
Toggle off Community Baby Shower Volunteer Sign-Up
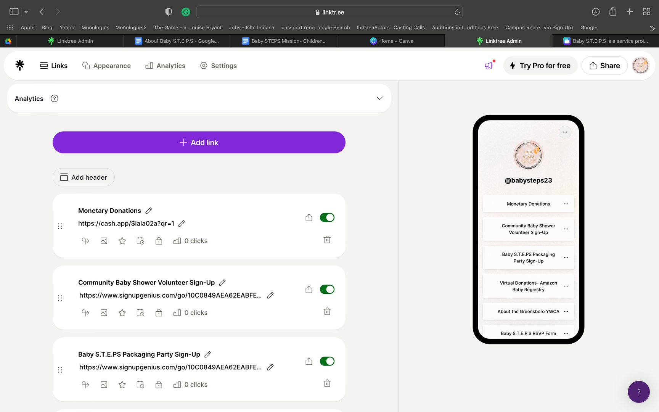pyautogui.click(x=327, y=289)
